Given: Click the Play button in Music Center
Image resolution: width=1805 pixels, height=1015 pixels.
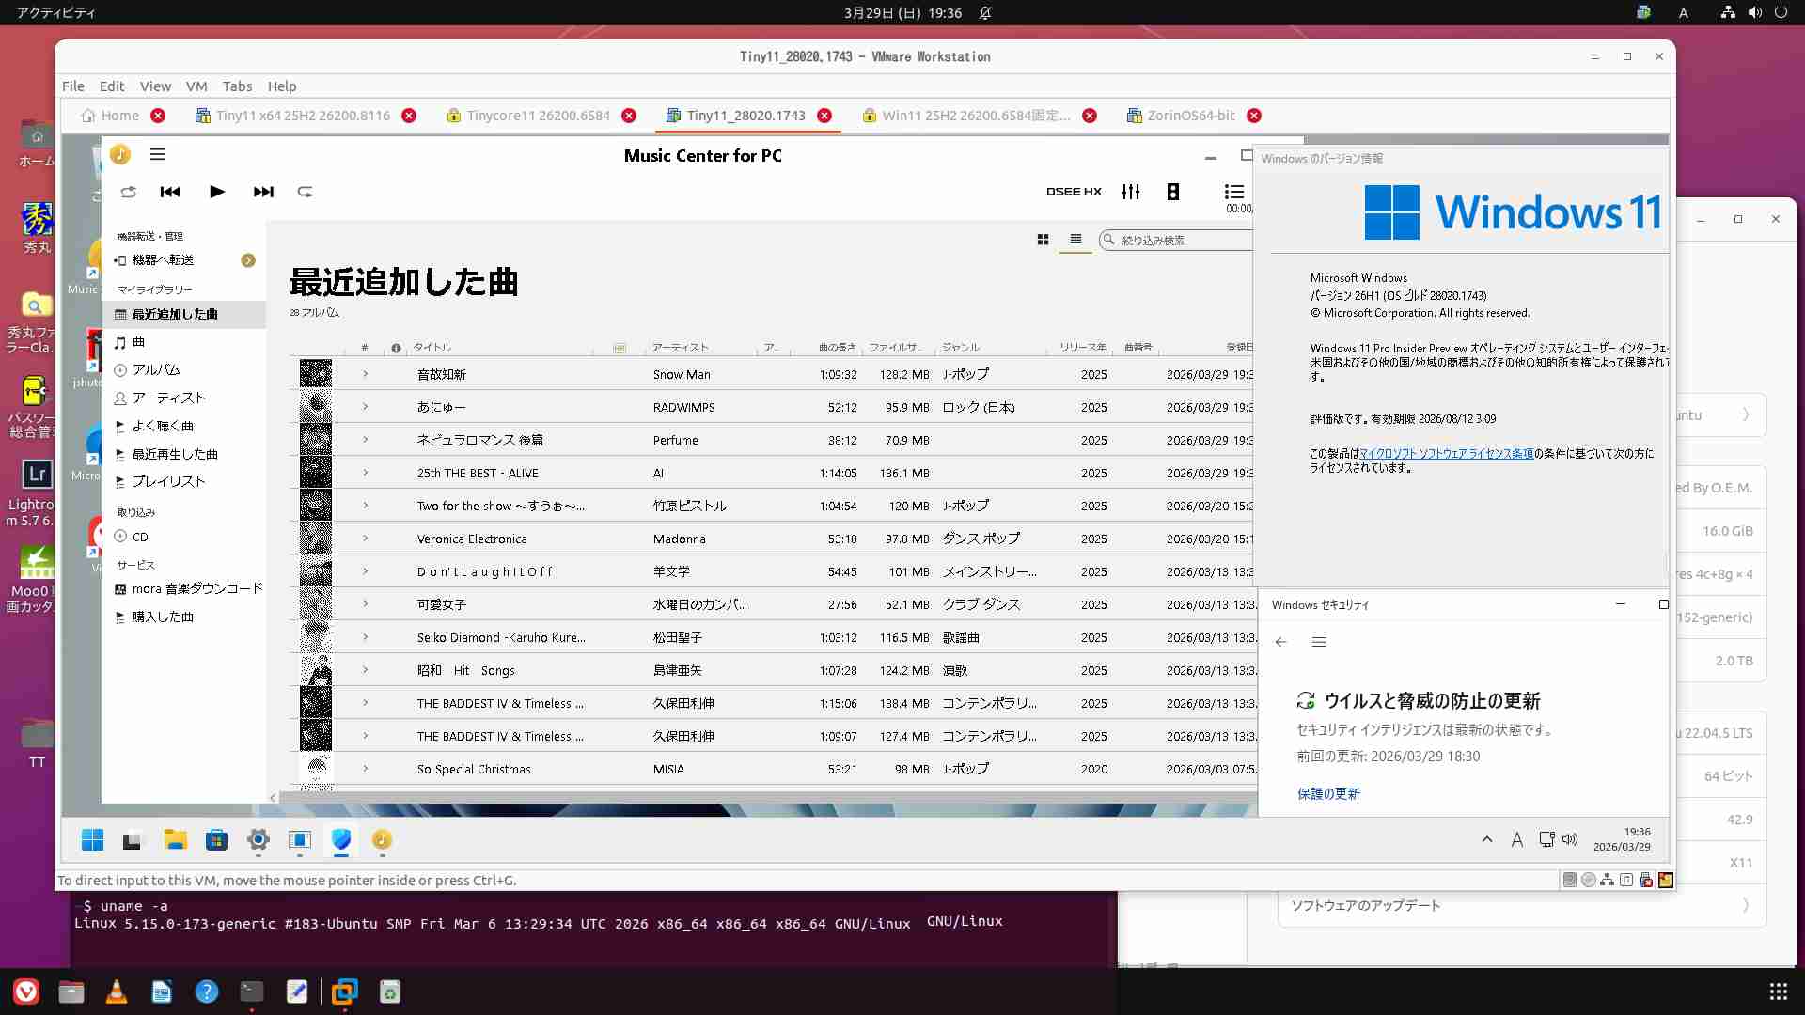Looking at the screenshot, I should pos(217,192).
